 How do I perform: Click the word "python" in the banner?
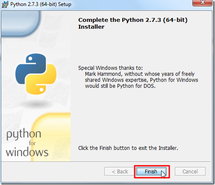[x=24, y=134]
